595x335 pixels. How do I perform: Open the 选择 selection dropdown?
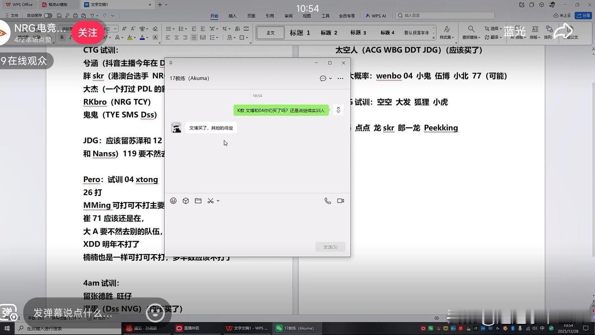point(494,29)
